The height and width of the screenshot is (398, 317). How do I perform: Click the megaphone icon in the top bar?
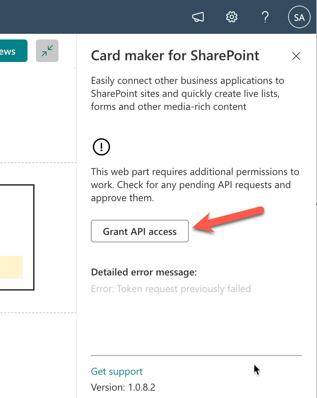tap(197, 17)
